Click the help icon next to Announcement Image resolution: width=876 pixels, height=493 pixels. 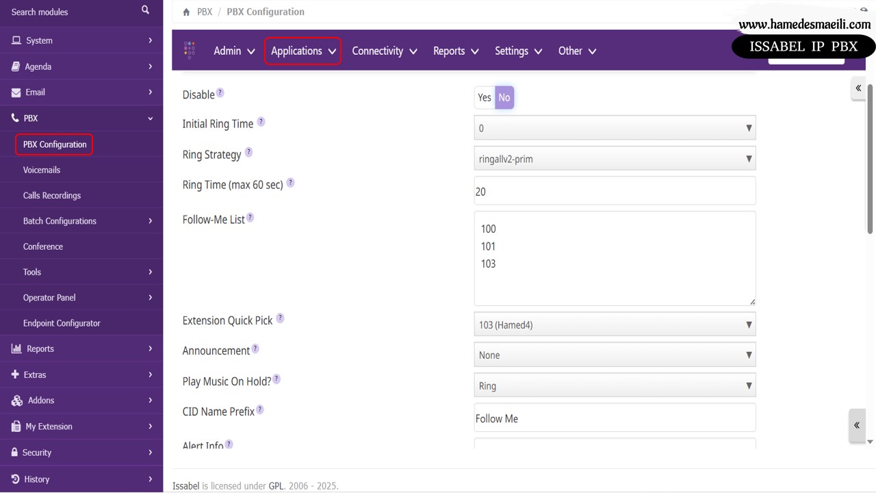(255, 349)
